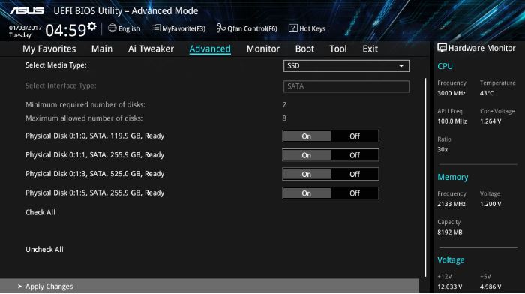Click Uncheck All
525x294 pixels.
coord(44,250)
